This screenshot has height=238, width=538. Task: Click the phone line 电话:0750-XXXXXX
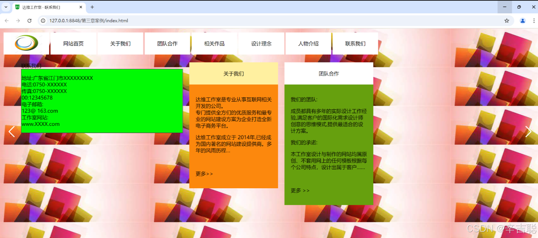click(x=44, y=85)
